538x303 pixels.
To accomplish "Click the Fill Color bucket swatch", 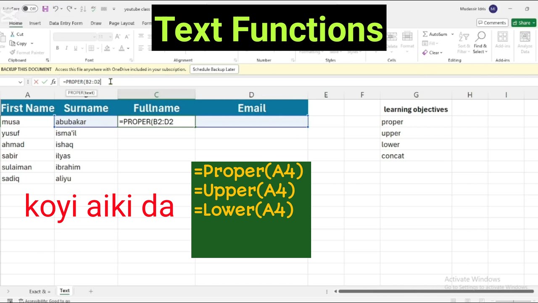I will pos(107,48).
